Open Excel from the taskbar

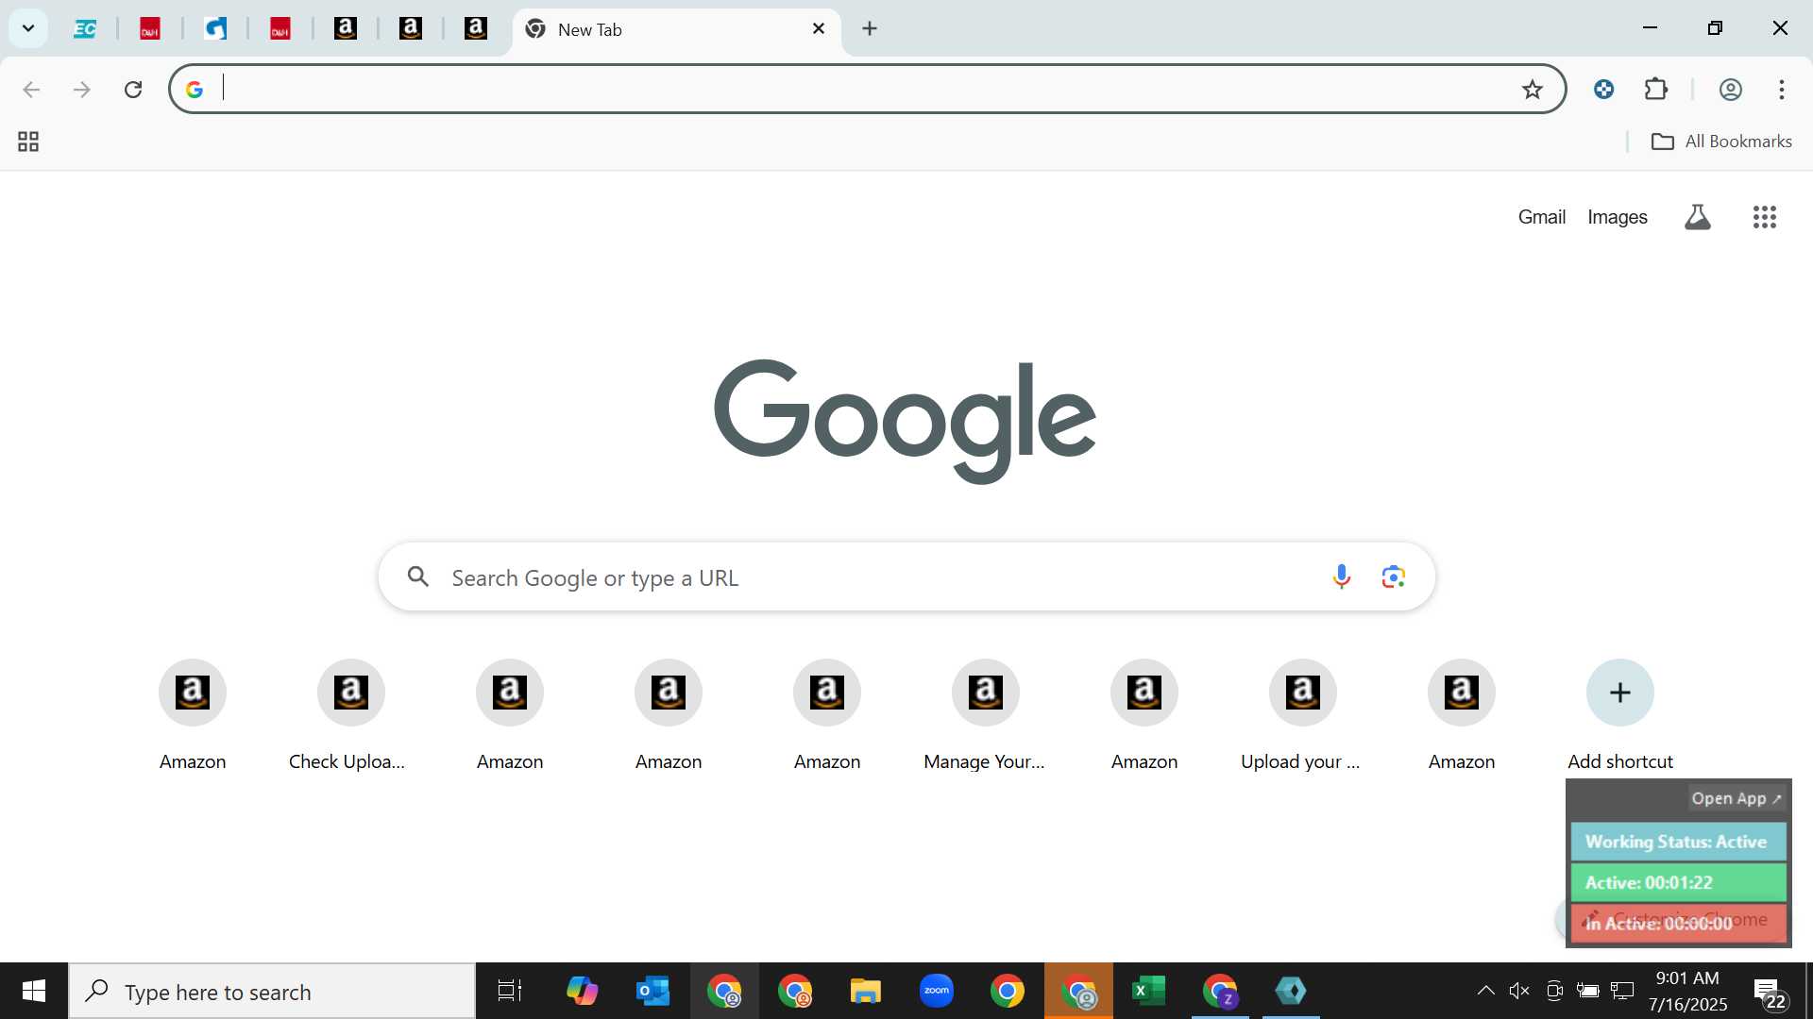click(1148, 991)
